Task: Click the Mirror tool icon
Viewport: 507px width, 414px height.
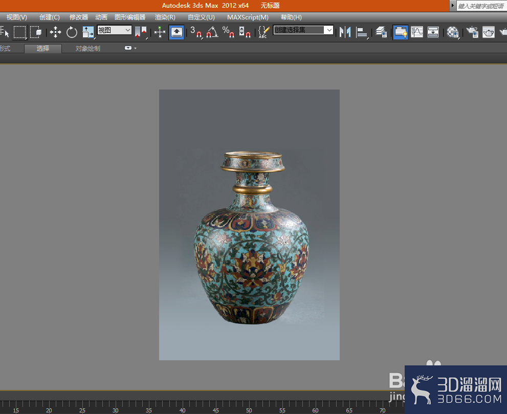Action: point(345,32)
